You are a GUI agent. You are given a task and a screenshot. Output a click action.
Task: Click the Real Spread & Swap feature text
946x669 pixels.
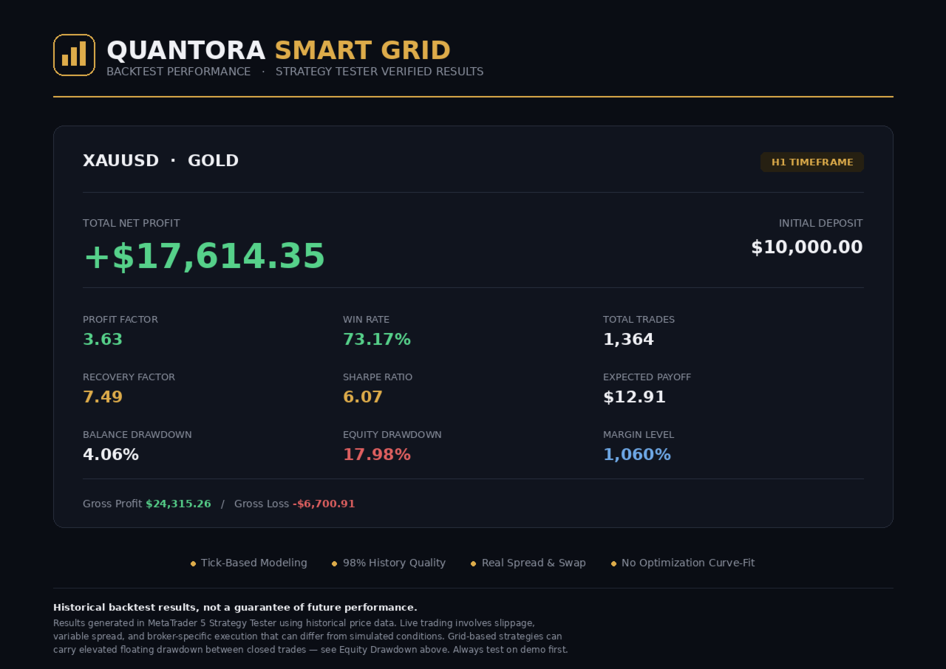click(x=534, y=563)
